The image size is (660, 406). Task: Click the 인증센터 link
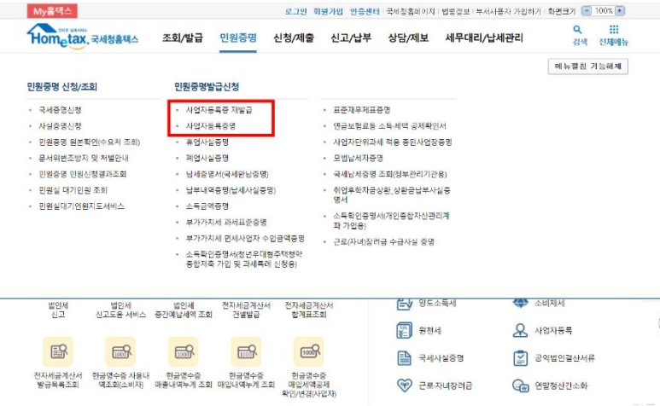pyautogui.click(x=365, y=11)
